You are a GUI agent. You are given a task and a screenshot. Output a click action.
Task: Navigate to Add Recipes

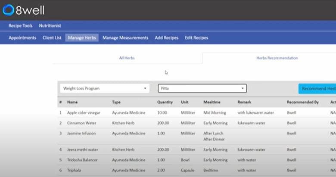(167, 38)
